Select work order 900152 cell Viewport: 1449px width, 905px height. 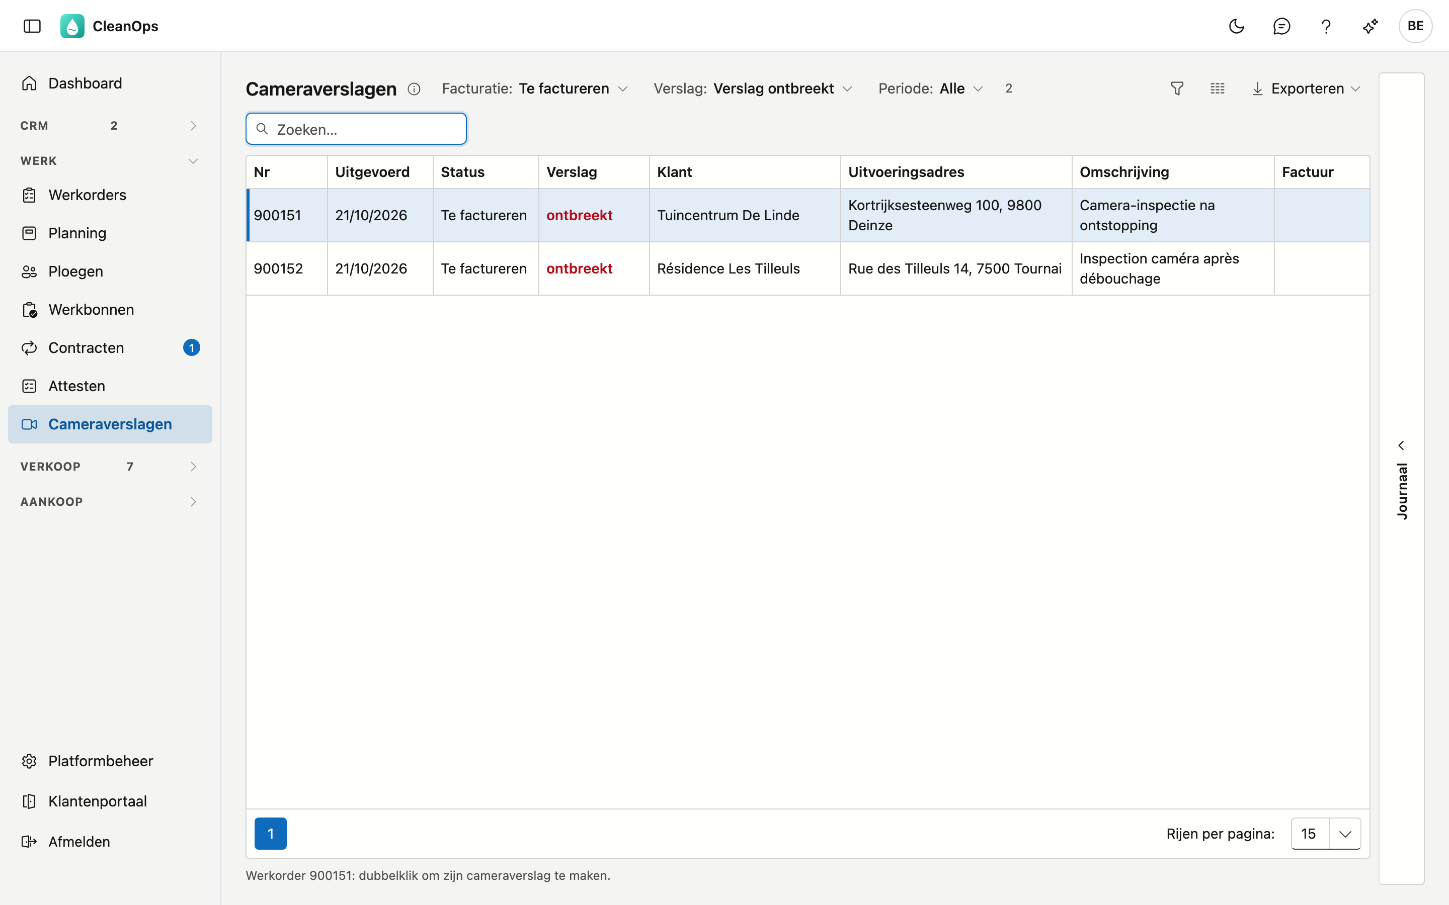[x=287, y=269]
